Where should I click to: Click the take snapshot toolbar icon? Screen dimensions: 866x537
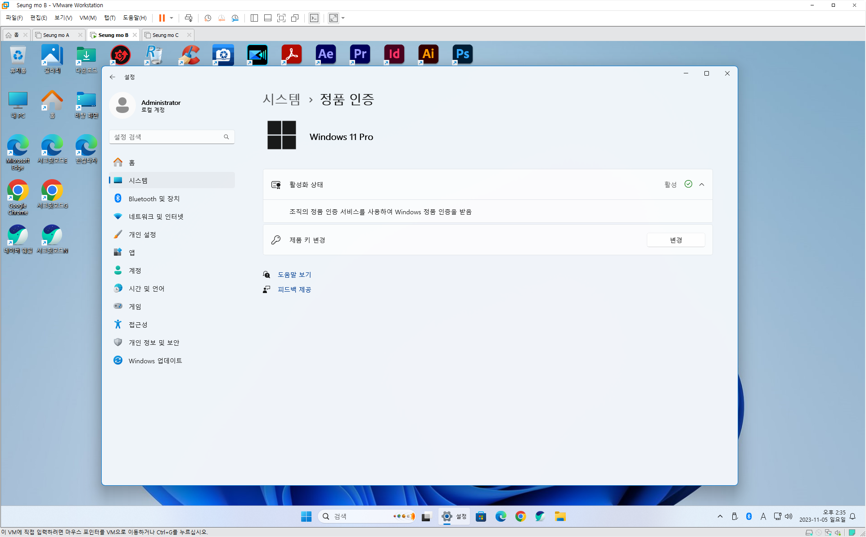coord(207,18)
